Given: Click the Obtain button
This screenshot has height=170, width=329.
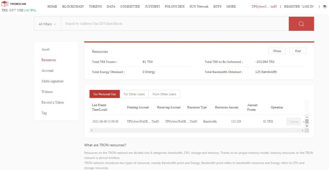Looking at the screenshot, I should 277,51.
